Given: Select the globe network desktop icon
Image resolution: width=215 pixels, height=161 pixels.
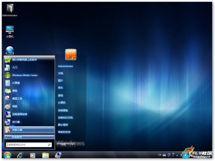Looking at the screenshot, I should pyautogui.click(x=10, y=50).
